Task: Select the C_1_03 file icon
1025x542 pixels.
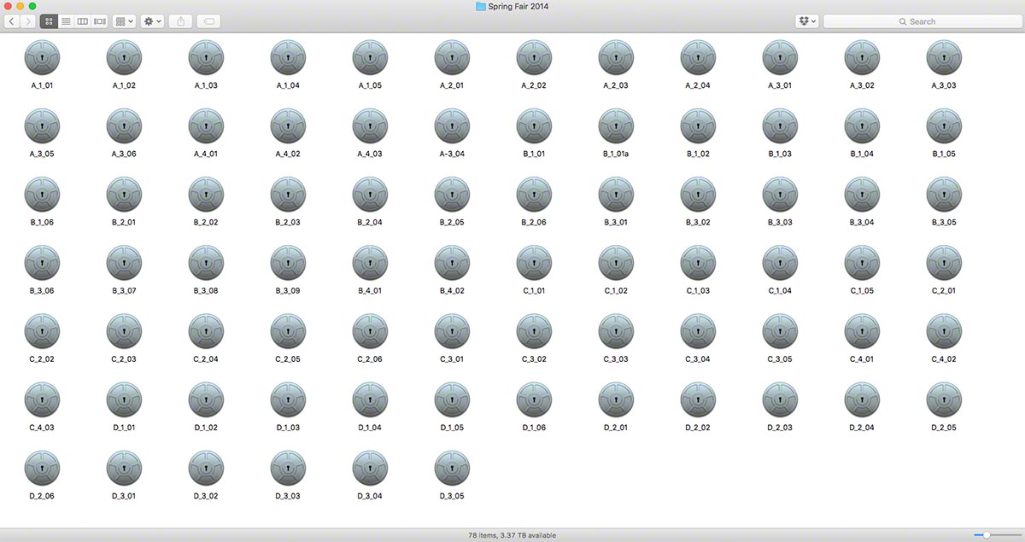Action: pos(699,264)
